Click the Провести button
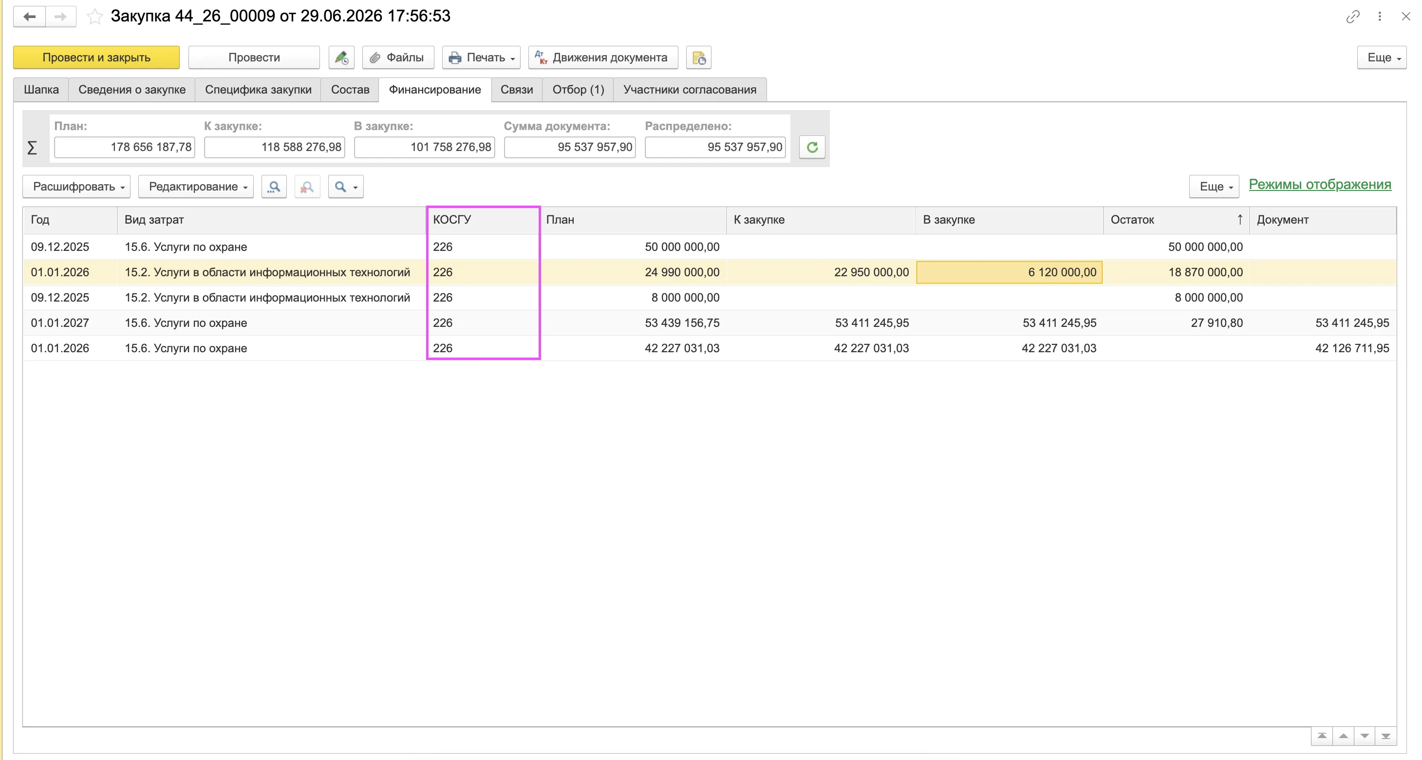1422x760 pixels. [254, 57]
